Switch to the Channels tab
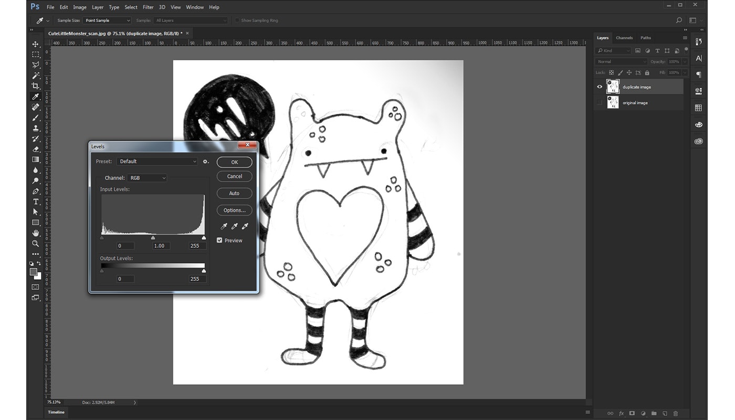Screen dimensions: 735x420 tap(624, 38)
